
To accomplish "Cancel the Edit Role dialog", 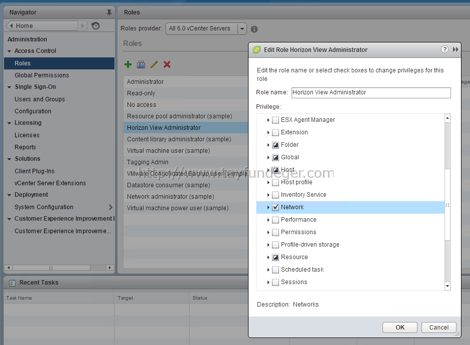I will point(439,328).
